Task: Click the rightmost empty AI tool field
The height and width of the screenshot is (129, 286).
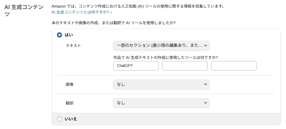Action: pyautogui.click(x=234, y=66)
